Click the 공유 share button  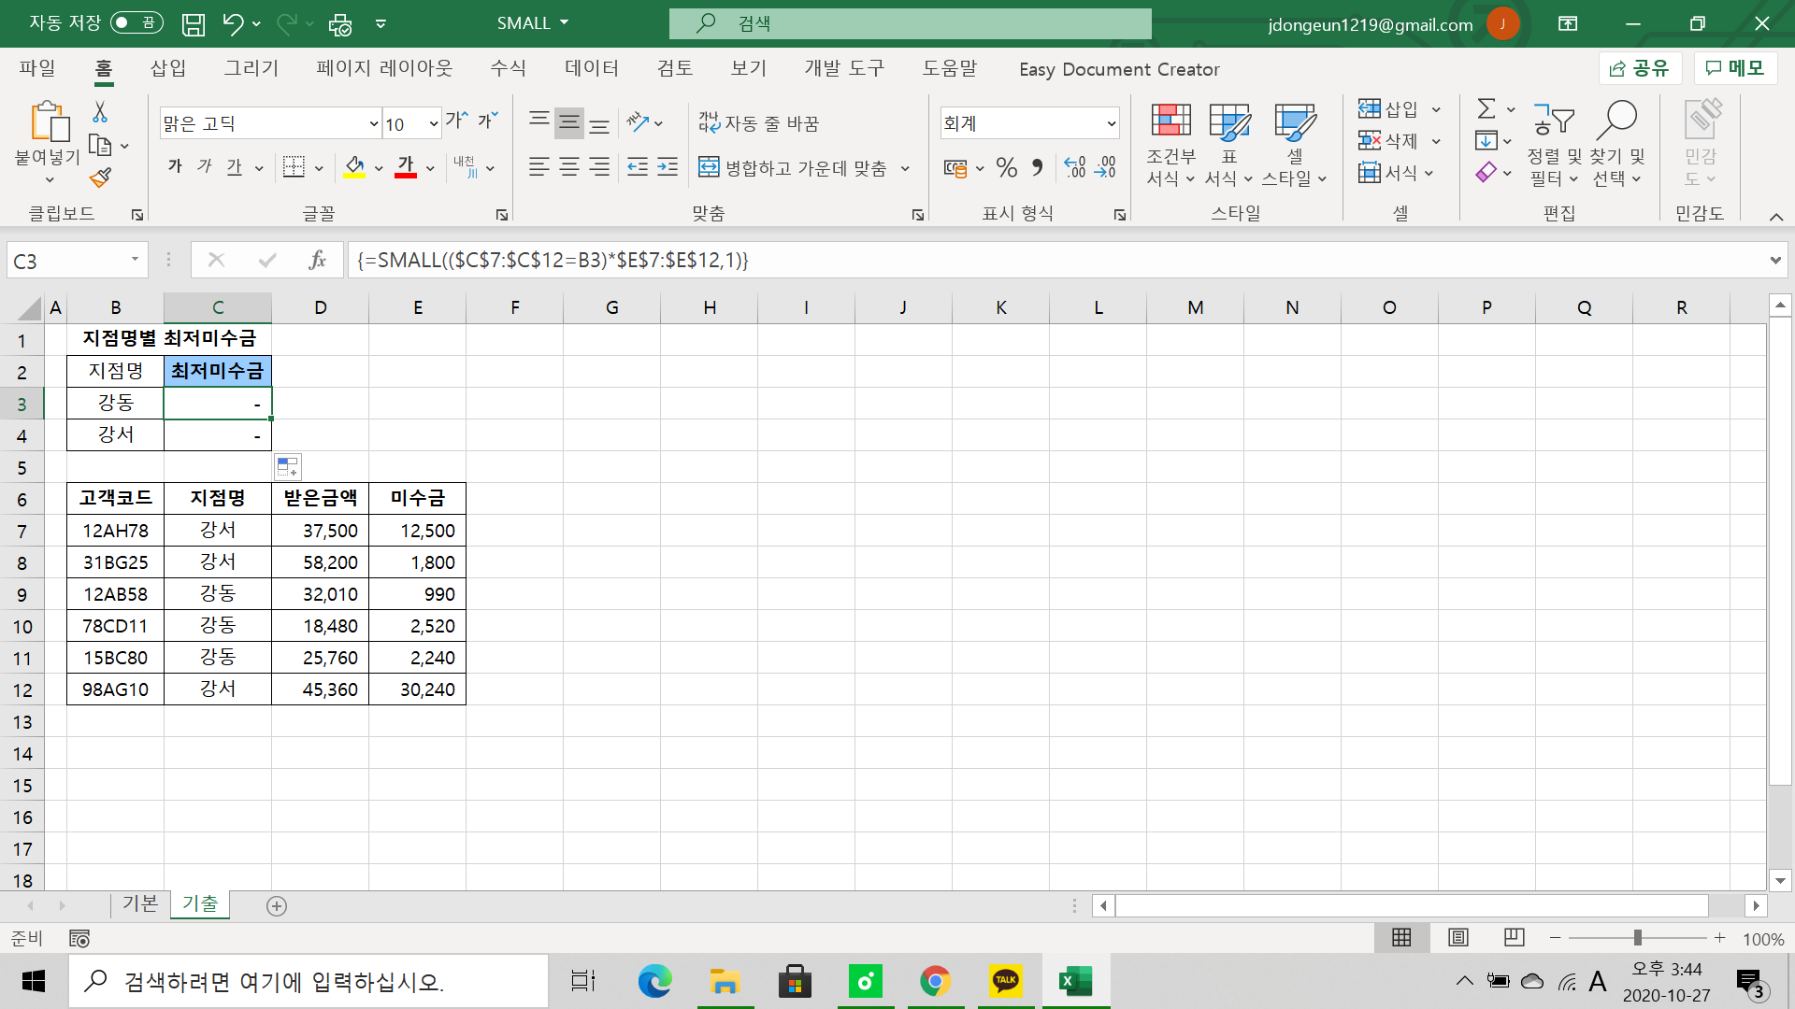pos(1640,68)
